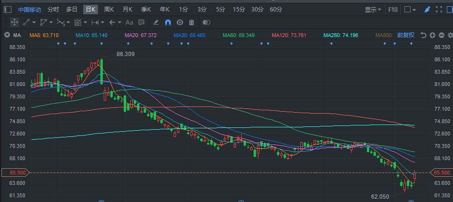The image size is (453, 202).
Task: Delete drawings with trash can icon
Action: 191,22
